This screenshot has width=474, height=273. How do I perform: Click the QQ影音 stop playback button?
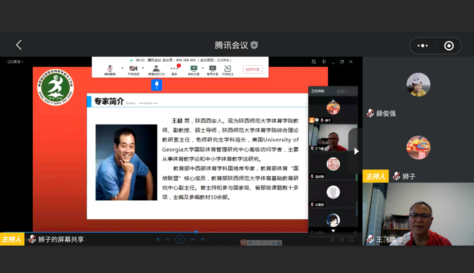click(x=158, y=239)
